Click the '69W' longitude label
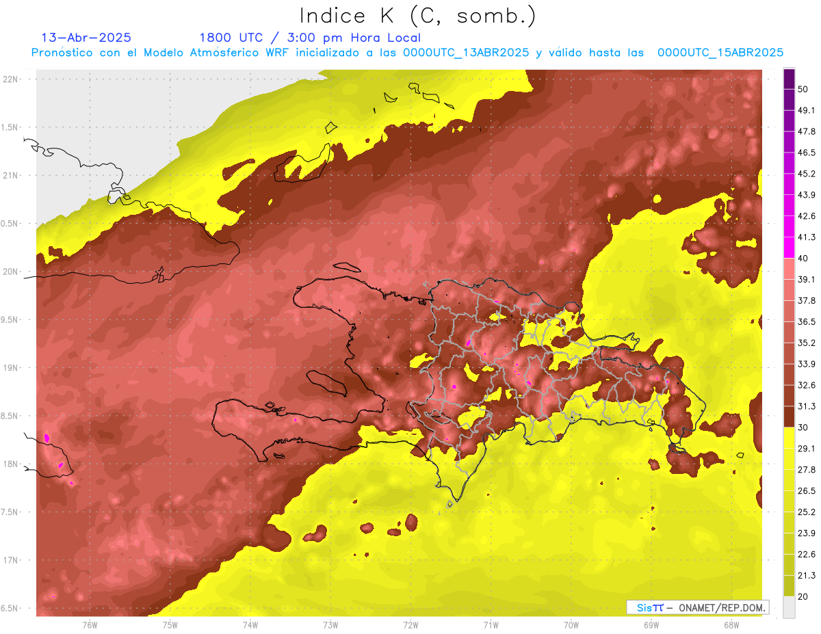This screenshot has height=634, width=821. [651, 624]
